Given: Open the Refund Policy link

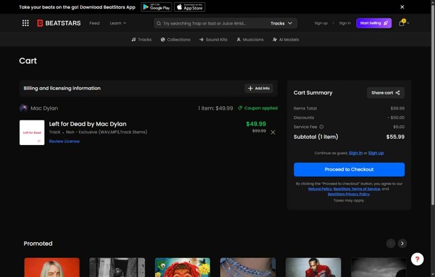Looking at the screenshot, I should pos(320,189).
